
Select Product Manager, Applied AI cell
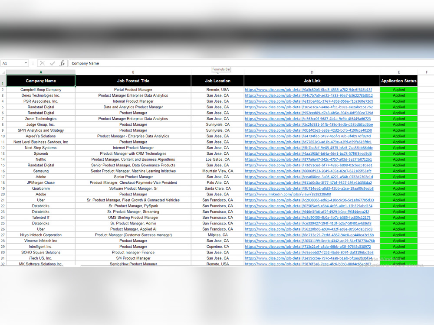(x=133, y=229)
